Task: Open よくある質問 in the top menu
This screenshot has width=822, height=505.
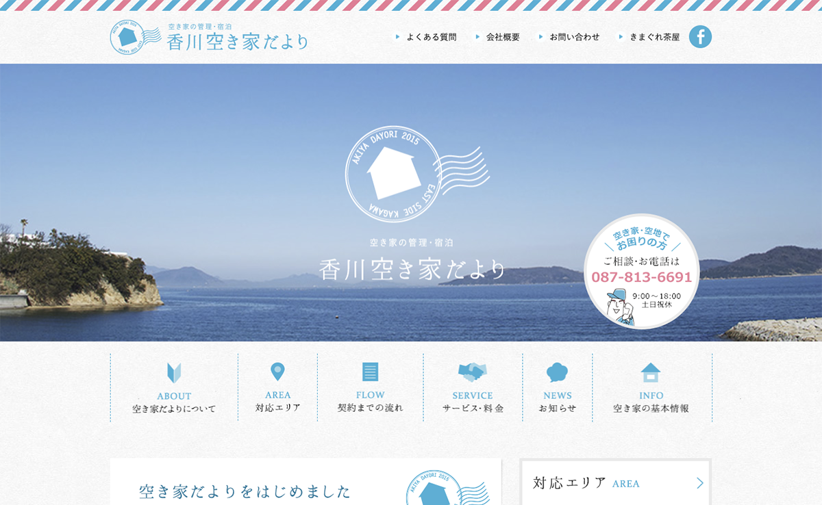Action: tap(431, 37)
